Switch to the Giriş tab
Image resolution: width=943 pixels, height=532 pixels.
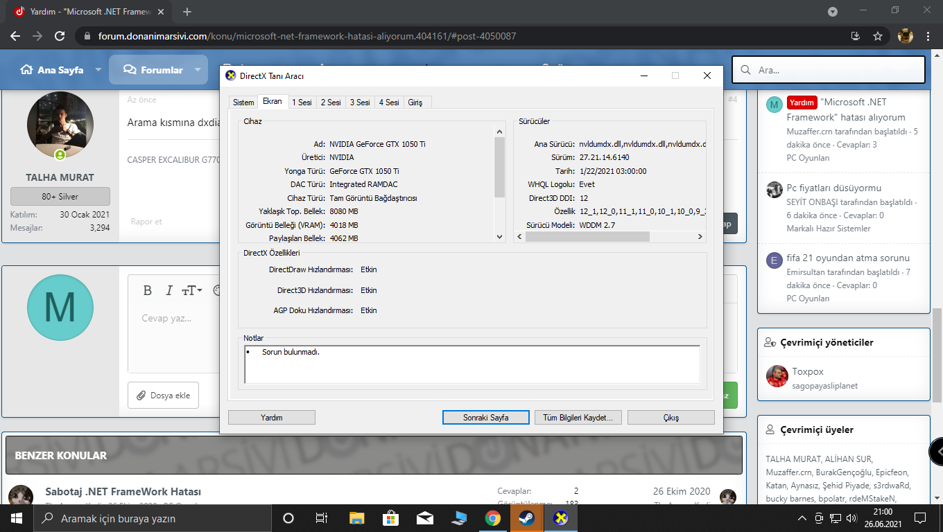415,103
